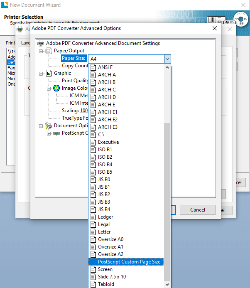Select the OneNote printer in wizard list
Viewport: 250px width, 288px height.
(x=11, y=84)
